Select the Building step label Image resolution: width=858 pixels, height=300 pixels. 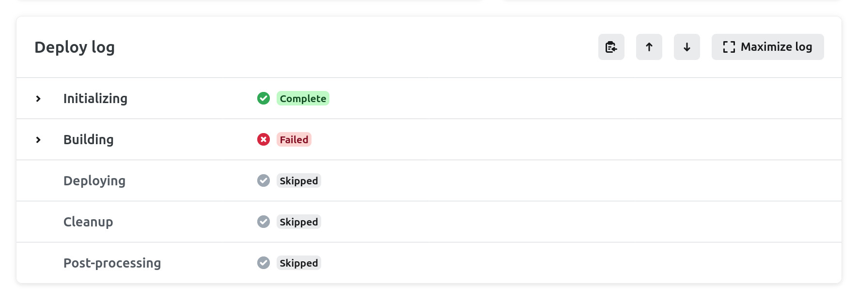(89, 140)
